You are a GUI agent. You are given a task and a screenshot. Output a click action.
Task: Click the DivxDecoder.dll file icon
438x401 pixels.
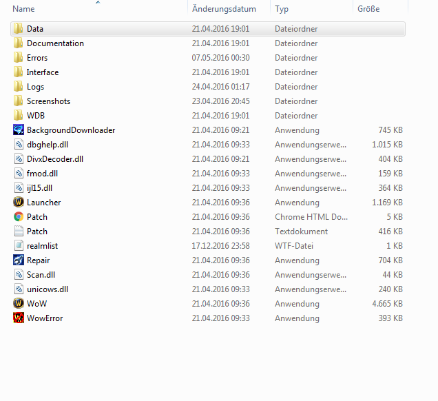coord(19,159)
